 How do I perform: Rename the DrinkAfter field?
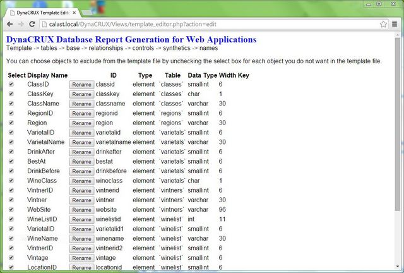(x=81, y=152)
